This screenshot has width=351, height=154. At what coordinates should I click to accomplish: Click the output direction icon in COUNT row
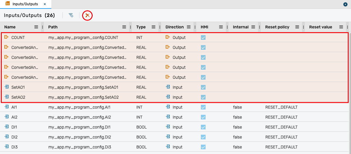click(168, 37)
